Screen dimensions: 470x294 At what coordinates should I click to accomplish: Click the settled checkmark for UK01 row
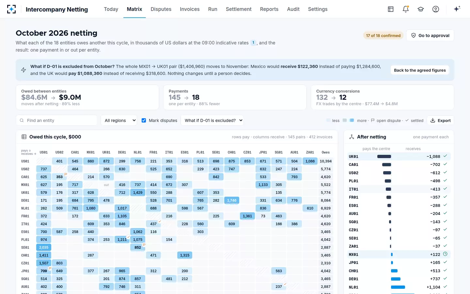coord(445,156)
